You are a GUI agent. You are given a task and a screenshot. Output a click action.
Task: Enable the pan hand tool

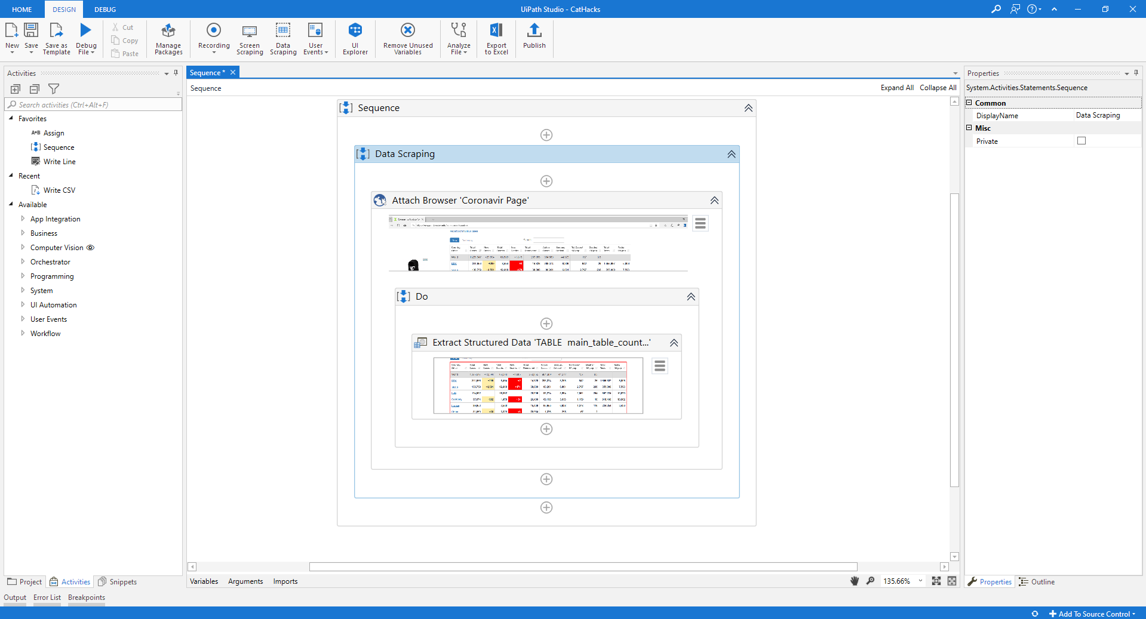[x=855, y=581]
